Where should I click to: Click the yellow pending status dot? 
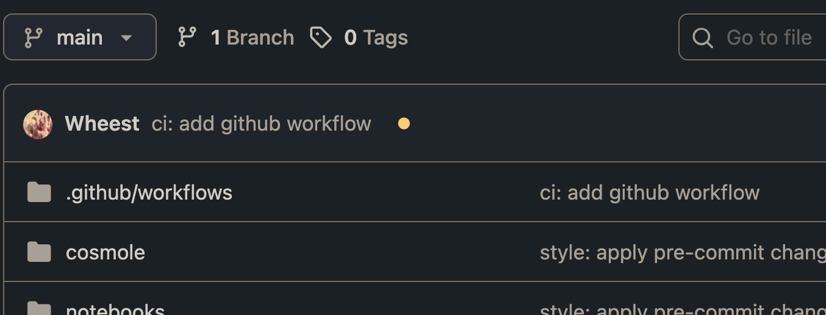[404, 124]
